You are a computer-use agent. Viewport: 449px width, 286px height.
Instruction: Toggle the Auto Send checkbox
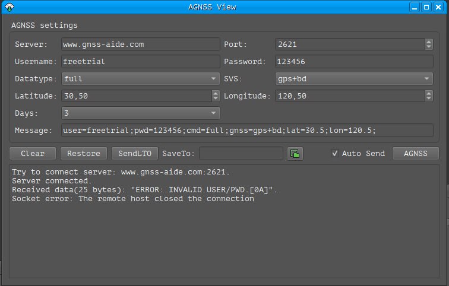coord(334,153)
